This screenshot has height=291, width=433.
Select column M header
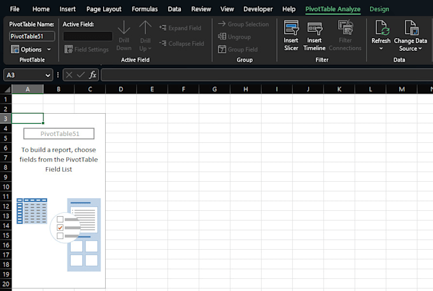tap(402, 90)
